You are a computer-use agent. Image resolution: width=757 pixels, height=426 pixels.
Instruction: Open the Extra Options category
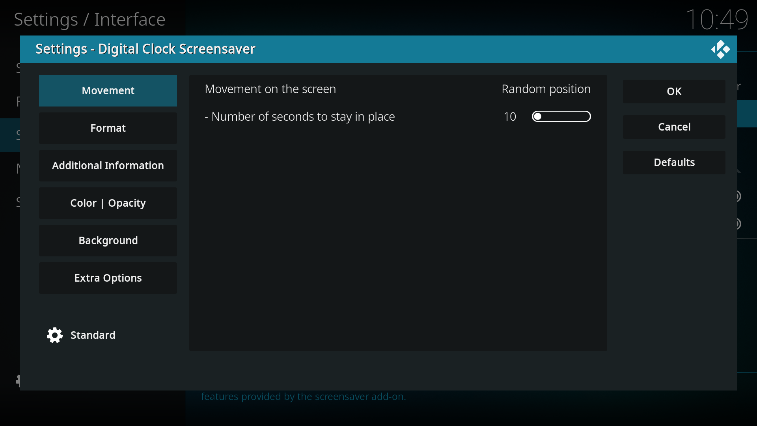point(108,278)
